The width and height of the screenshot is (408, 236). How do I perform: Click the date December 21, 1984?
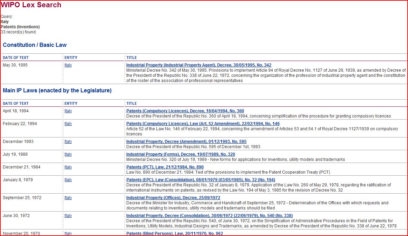point(21,167)
